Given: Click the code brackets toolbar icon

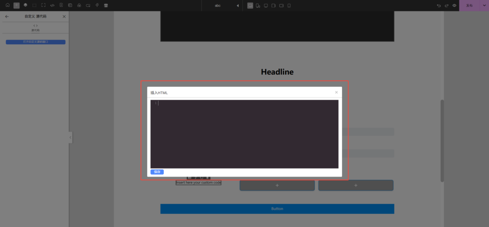Looking at the screenshot, I should [x=52, y=5].
